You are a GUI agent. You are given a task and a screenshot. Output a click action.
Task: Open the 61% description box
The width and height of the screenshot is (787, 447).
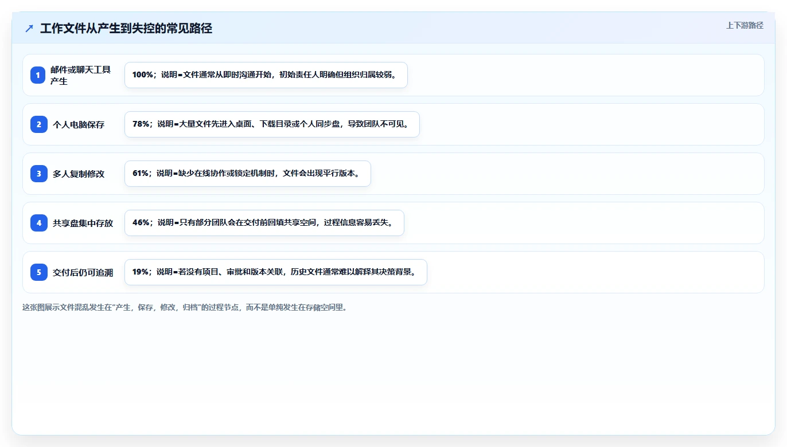(x=248, y=174)
